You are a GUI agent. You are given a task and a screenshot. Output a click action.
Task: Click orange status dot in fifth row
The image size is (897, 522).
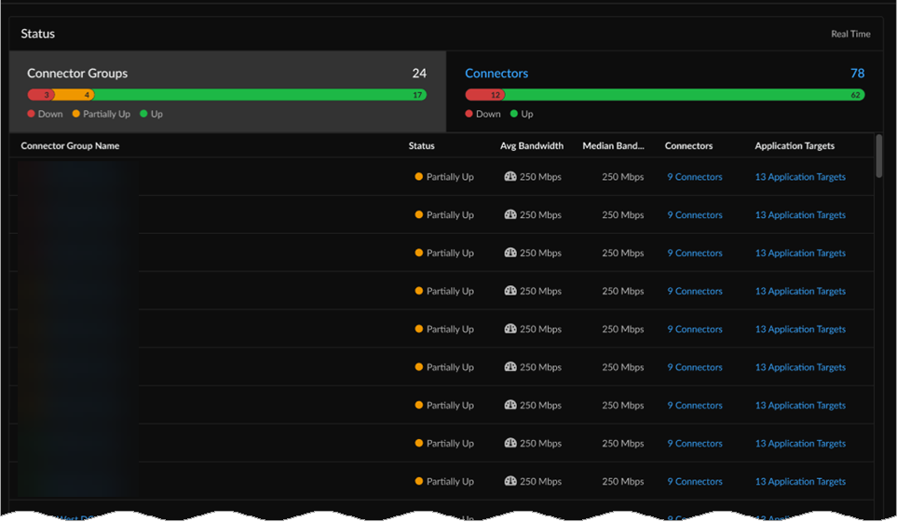point(419,329)
